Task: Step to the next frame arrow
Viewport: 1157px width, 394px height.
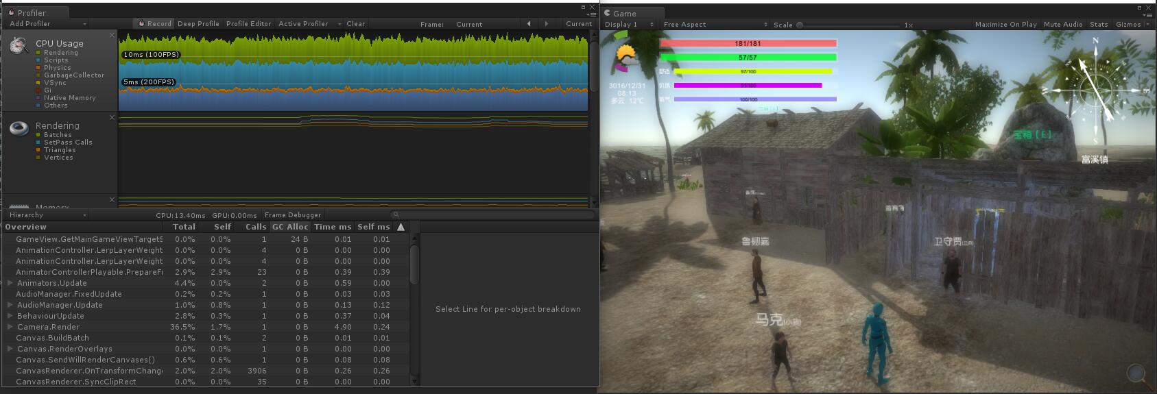Action: (x=547, y=24)
